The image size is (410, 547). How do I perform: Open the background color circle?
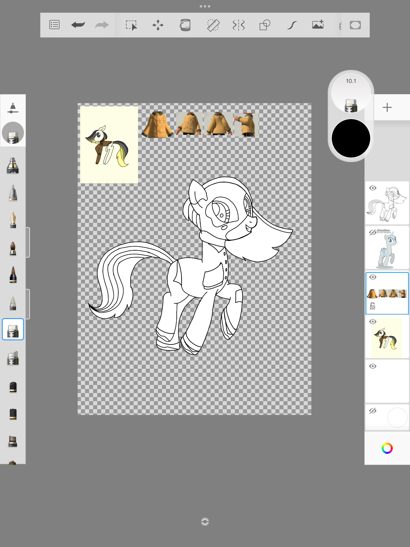click(x=397, y=418)
